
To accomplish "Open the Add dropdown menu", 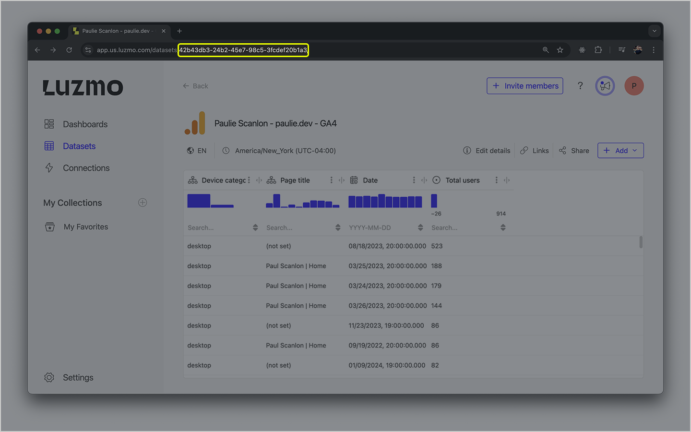I will 620,150.
